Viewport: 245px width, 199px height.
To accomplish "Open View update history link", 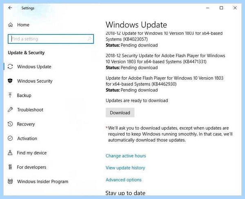I will point(125,168).
